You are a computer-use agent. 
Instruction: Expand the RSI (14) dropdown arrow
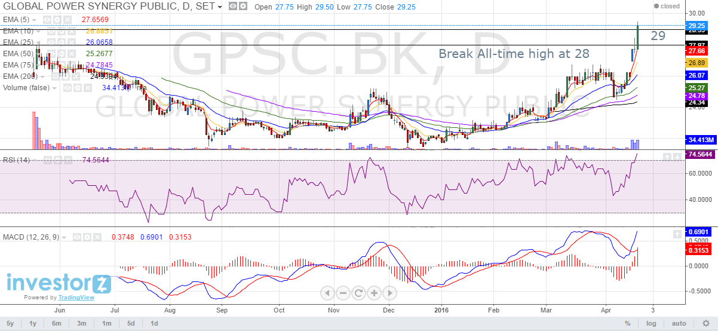[x=35, y=161]
